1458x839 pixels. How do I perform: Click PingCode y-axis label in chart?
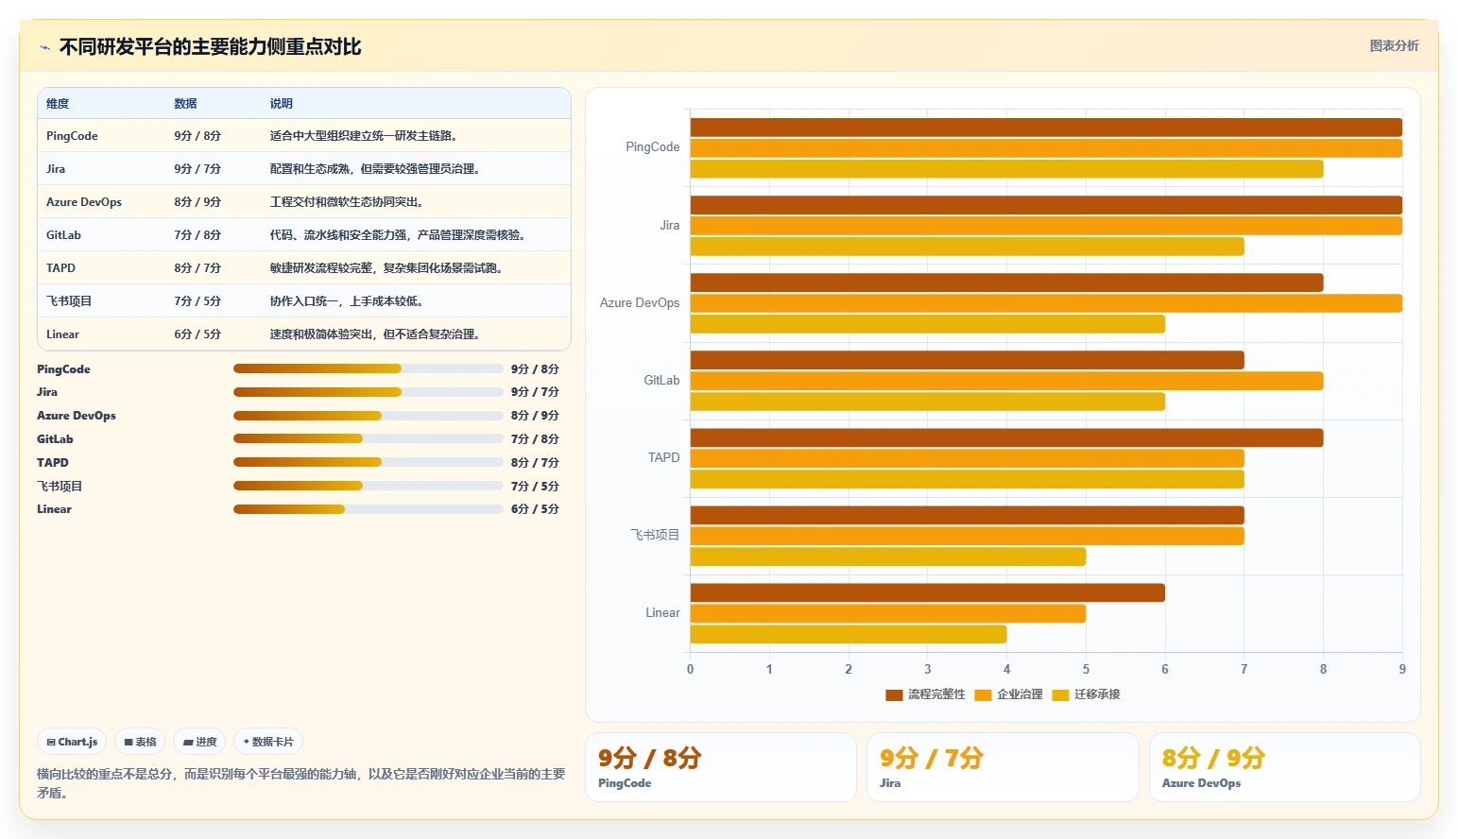tap(652, 147)
